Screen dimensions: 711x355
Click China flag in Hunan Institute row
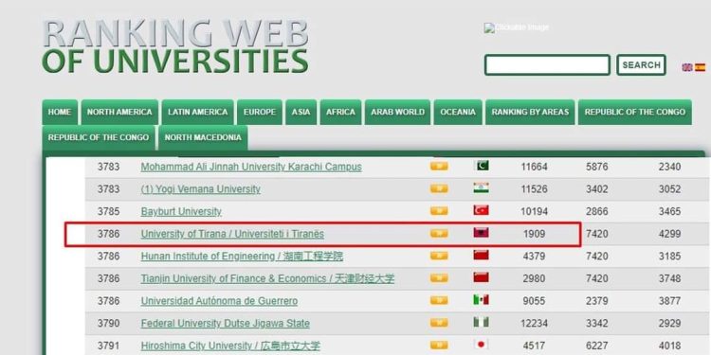click(x=481, y=255)
